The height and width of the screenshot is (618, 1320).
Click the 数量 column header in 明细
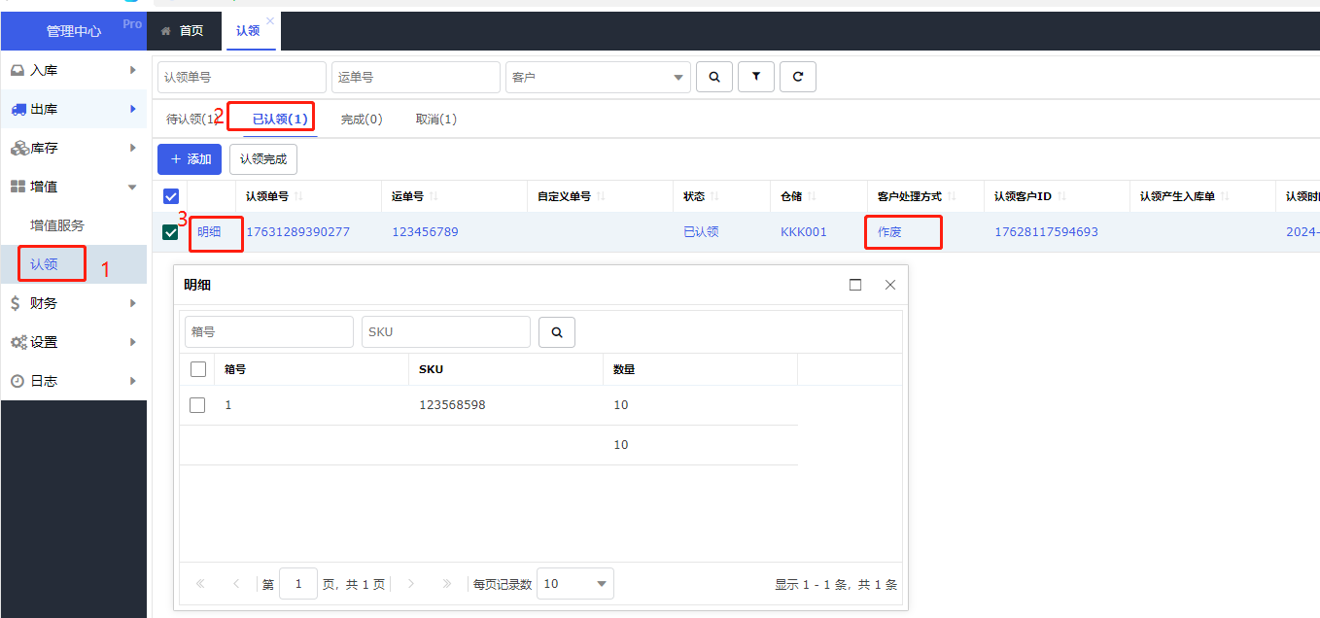624,369
